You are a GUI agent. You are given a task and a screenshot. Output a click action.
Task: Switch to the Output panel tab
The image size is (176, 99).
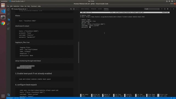tap(100, 9)
